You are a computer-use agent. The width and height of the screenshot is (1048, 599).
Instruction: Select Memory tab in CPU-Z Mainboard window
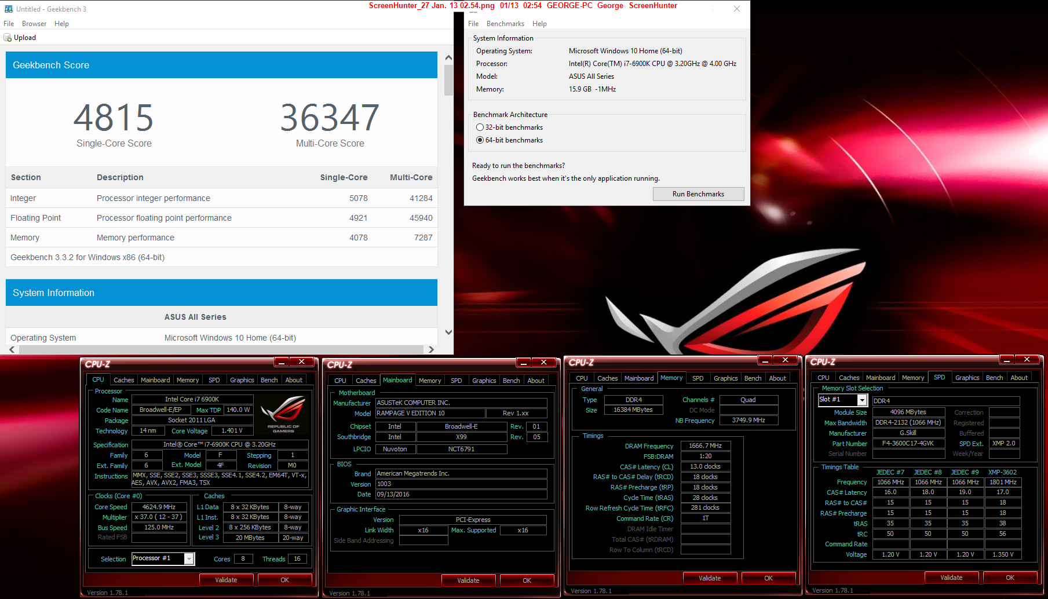[430, 381]
